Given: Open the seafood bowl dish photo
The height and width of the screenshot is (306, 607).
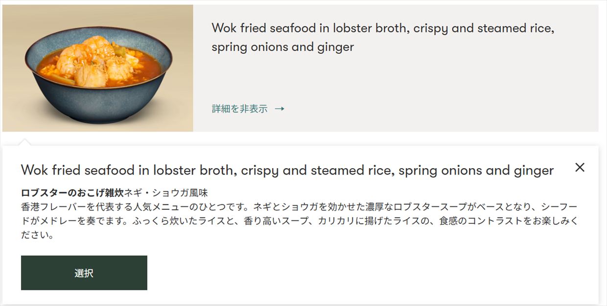Looking at the screenshot, I should 98,68.
